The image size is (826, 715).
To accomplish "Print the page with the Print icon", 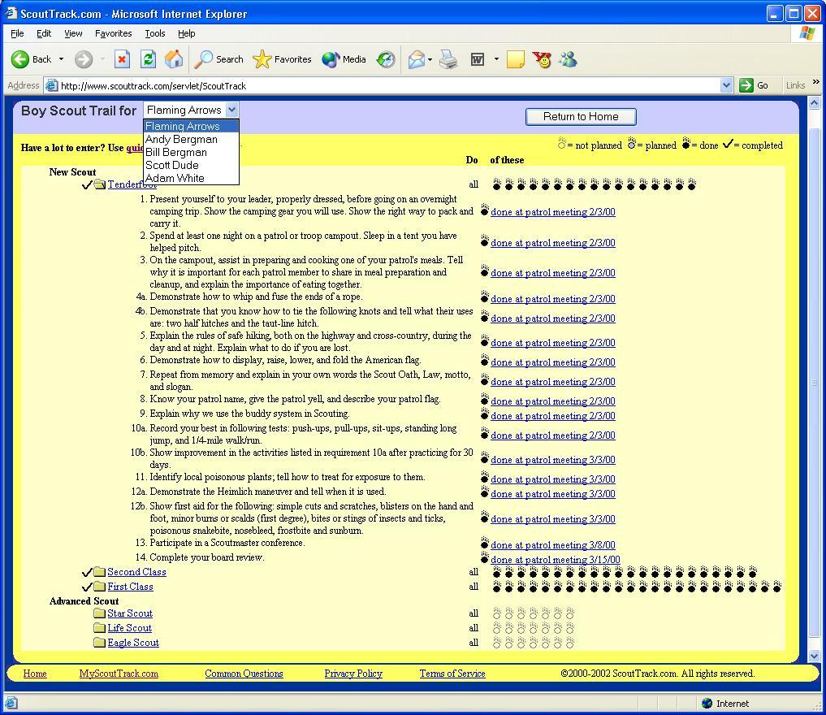I will pyautogui.click(x=448, y=59).
